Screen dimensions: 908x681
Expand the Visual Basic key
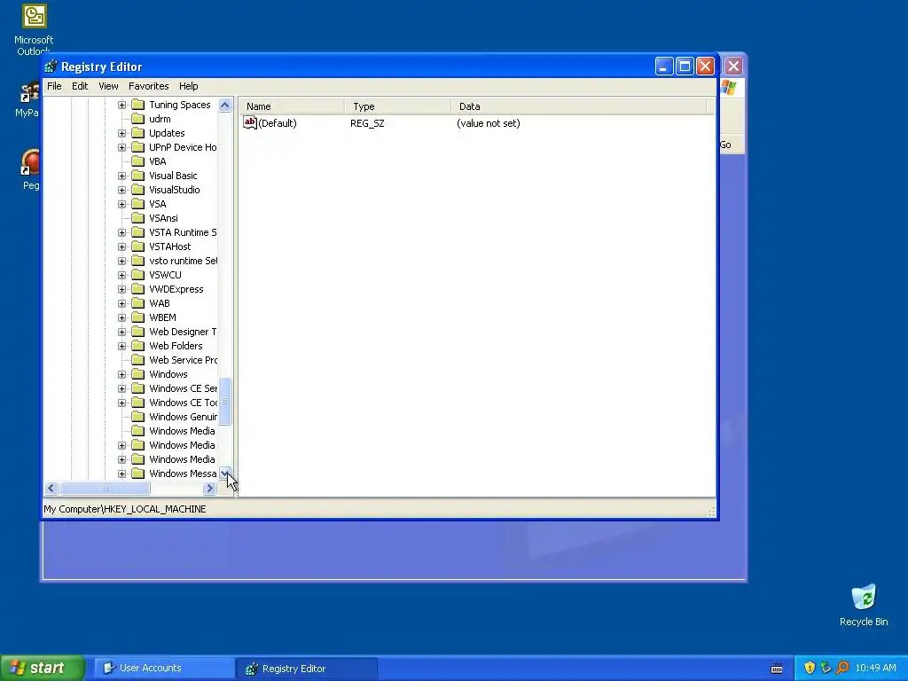(x=121, y=176)
